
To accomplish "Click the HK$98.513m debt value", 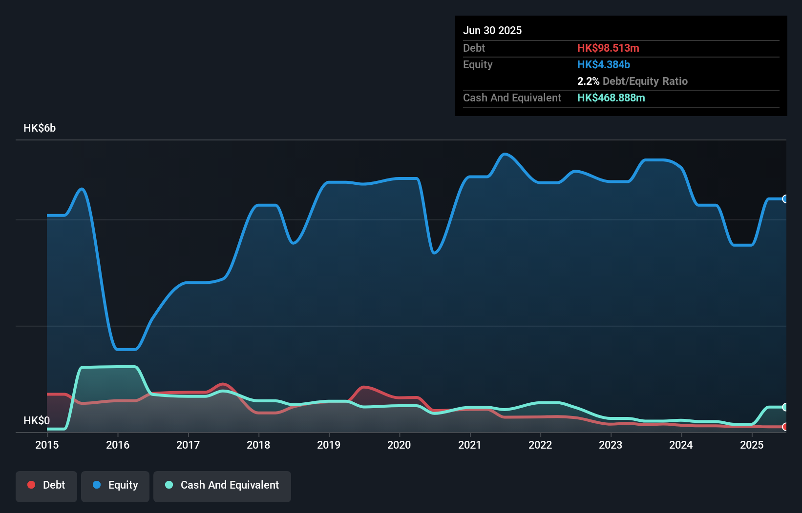I will (x=608, y=48).
